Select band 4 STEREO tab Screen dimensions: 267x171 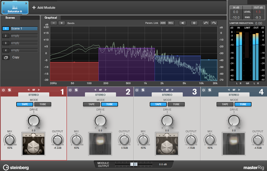[x=234, y=95]
